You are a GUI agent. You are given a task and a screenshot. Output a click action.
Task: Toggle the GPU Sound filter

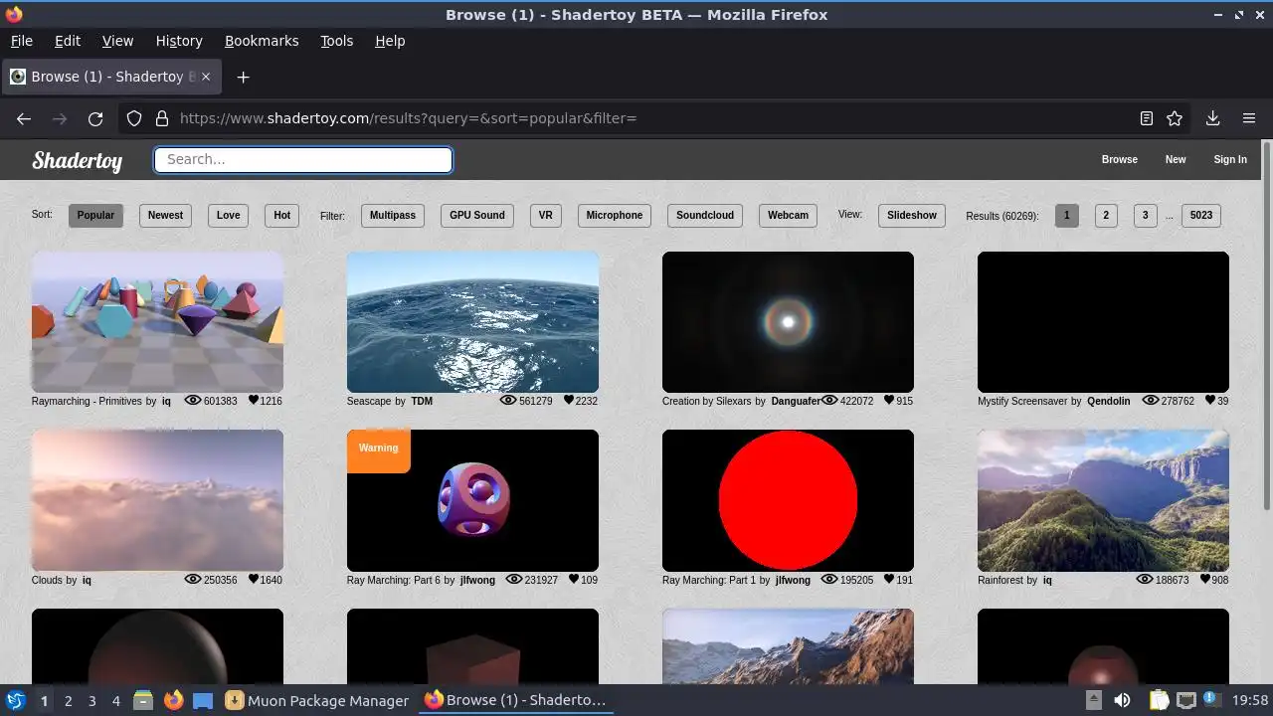click(x=477, y=215)
